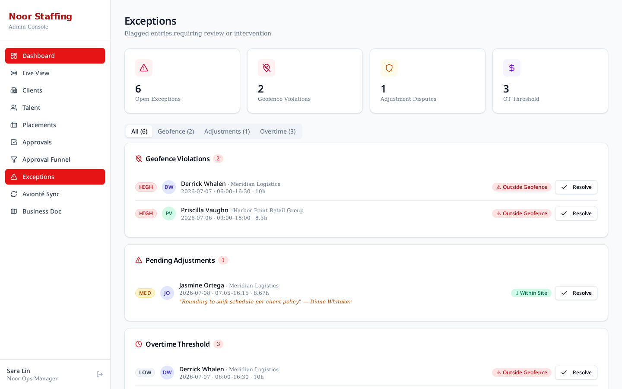Screen dimensions: 622x389
Task: Switch to the Adjustments (1) tab
Action: tap(227, 131)
